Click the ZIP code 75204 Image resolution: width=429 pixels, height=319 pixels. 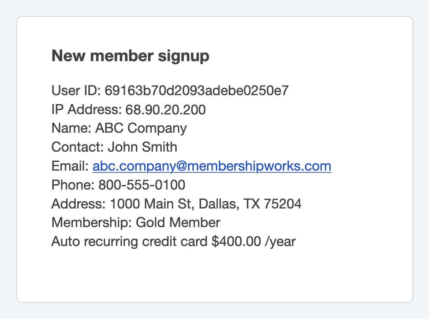click(282, 204)
